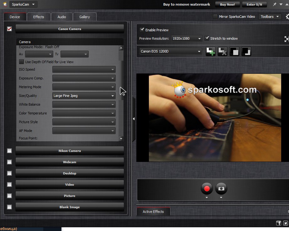Image resolution: width=289 pixels, height=231 pixels.
Task: Select the Active Effects tab
Action: point(153,212)
